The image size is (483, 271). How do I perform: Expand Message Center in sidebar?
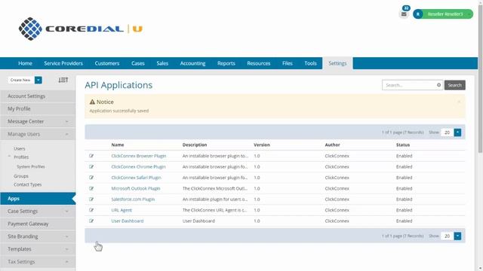(67, 122)
